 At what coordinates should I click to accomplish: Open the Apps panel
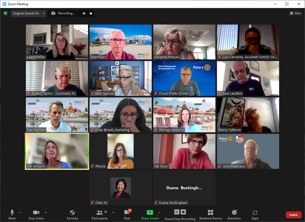(x=255, y=212)
